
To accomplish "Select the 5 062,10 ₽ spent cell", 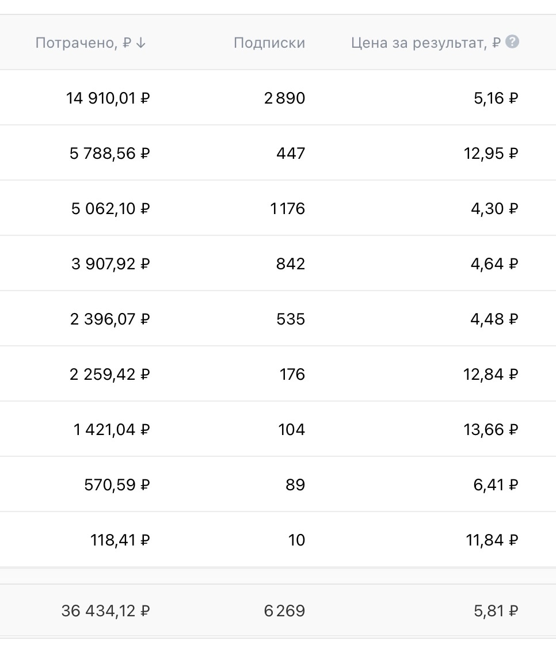I will tap(110, 209).
